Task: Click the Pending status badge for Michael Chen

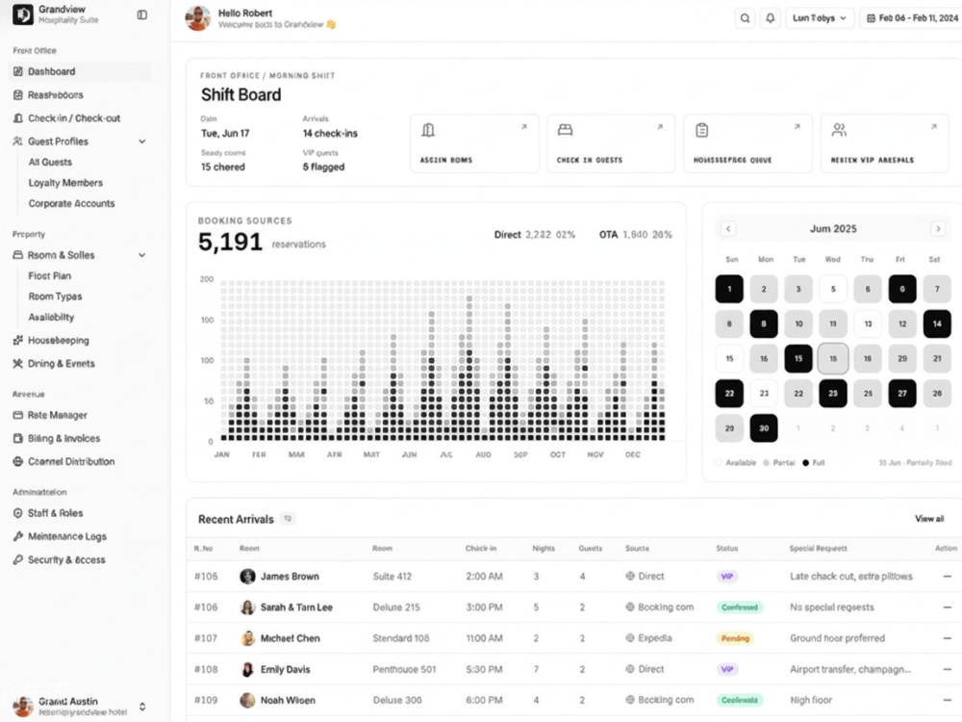Action: point(735,638)
